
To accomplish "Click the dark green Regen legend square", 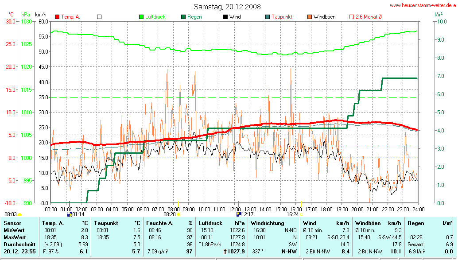I will point(183,17).
